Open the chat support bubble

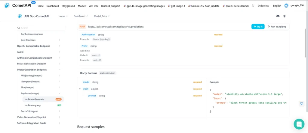coord(299,124)
